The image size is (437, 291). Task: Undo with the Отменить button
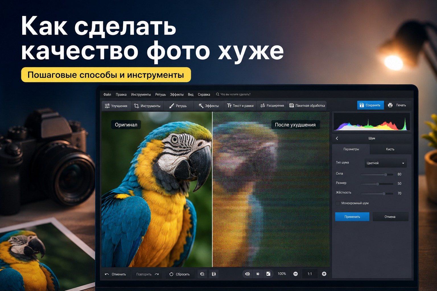click(116, 274)
